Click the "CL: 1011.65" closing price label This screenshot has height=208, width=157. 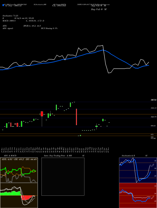coord(59,5)
